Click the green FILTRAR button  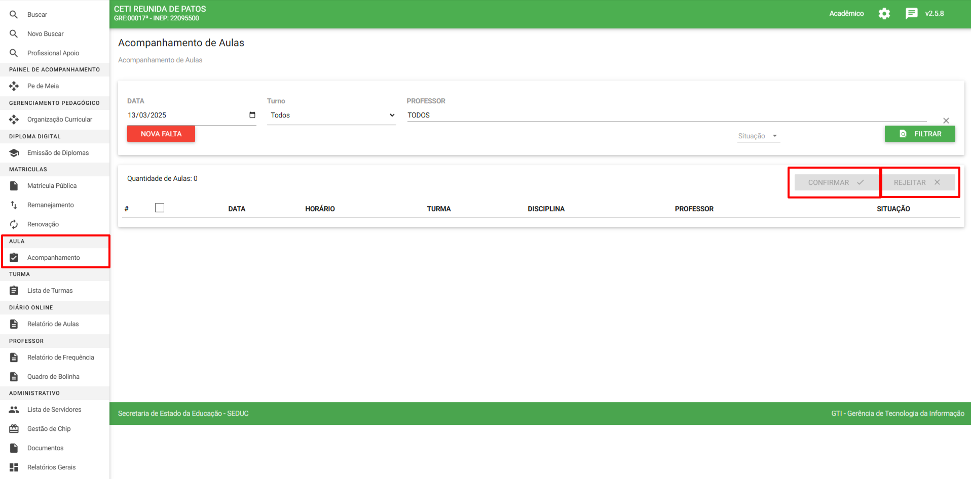point(919,134)
